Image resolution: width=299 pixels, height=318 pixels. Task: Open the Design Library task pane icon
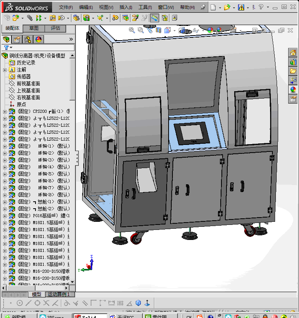[293, 62]
